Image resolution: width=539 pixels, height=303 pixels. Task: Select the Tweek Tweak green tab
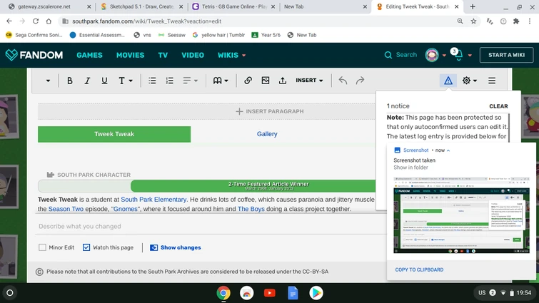[114, 134]
